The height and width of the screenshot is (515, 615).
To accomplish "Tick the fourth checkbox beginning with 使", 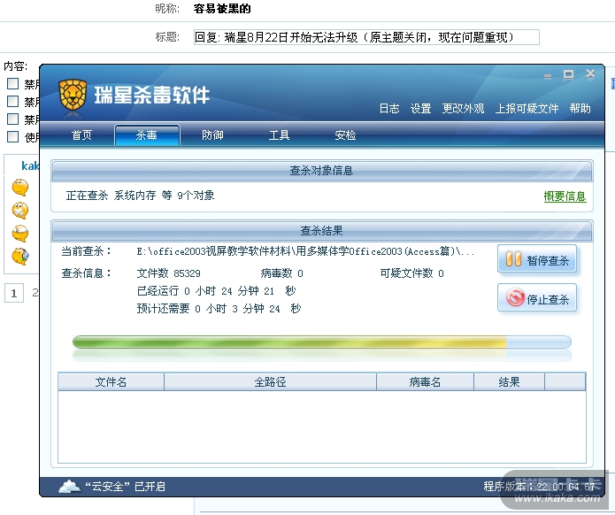I will pyautogui.click(x=13, y=137).
